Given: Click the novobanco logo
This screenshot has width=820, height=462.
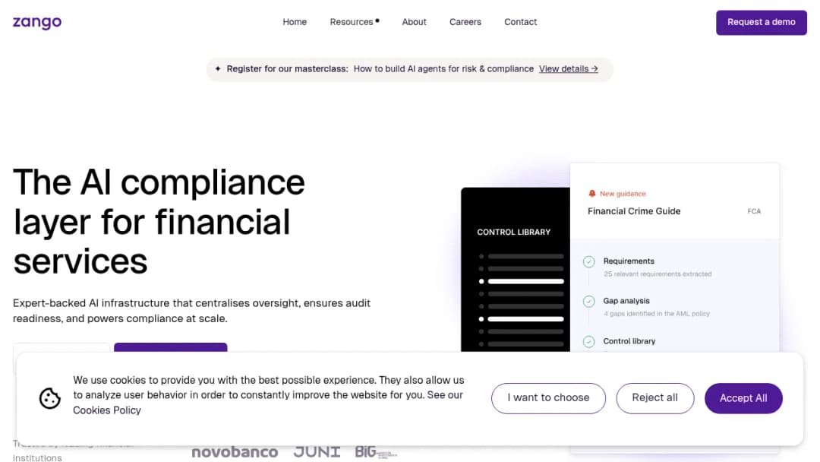Looking at the screenshot, I should pos(235,451).
